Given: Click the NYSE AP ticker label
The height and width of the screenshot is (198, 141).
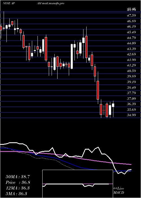Looking at the screenshot, I should (9, 3).
